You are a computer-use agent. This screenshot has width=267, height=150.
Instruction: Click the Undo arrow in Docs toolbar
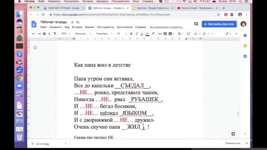[x=34, y=34]
